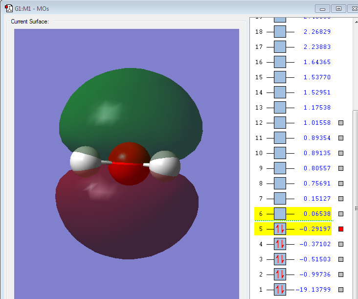Maximize the MOs window

tap(338, 8)
